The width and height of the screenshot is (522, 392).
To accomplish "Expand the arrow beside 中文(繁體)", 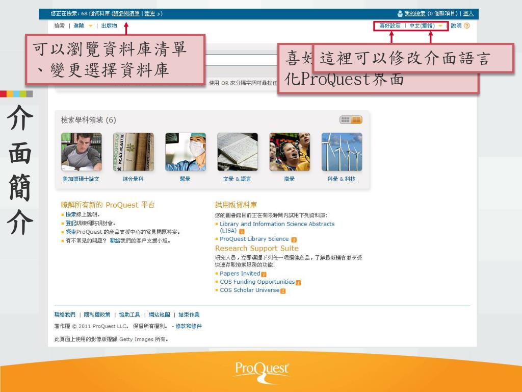I will (x=440, y=26).
